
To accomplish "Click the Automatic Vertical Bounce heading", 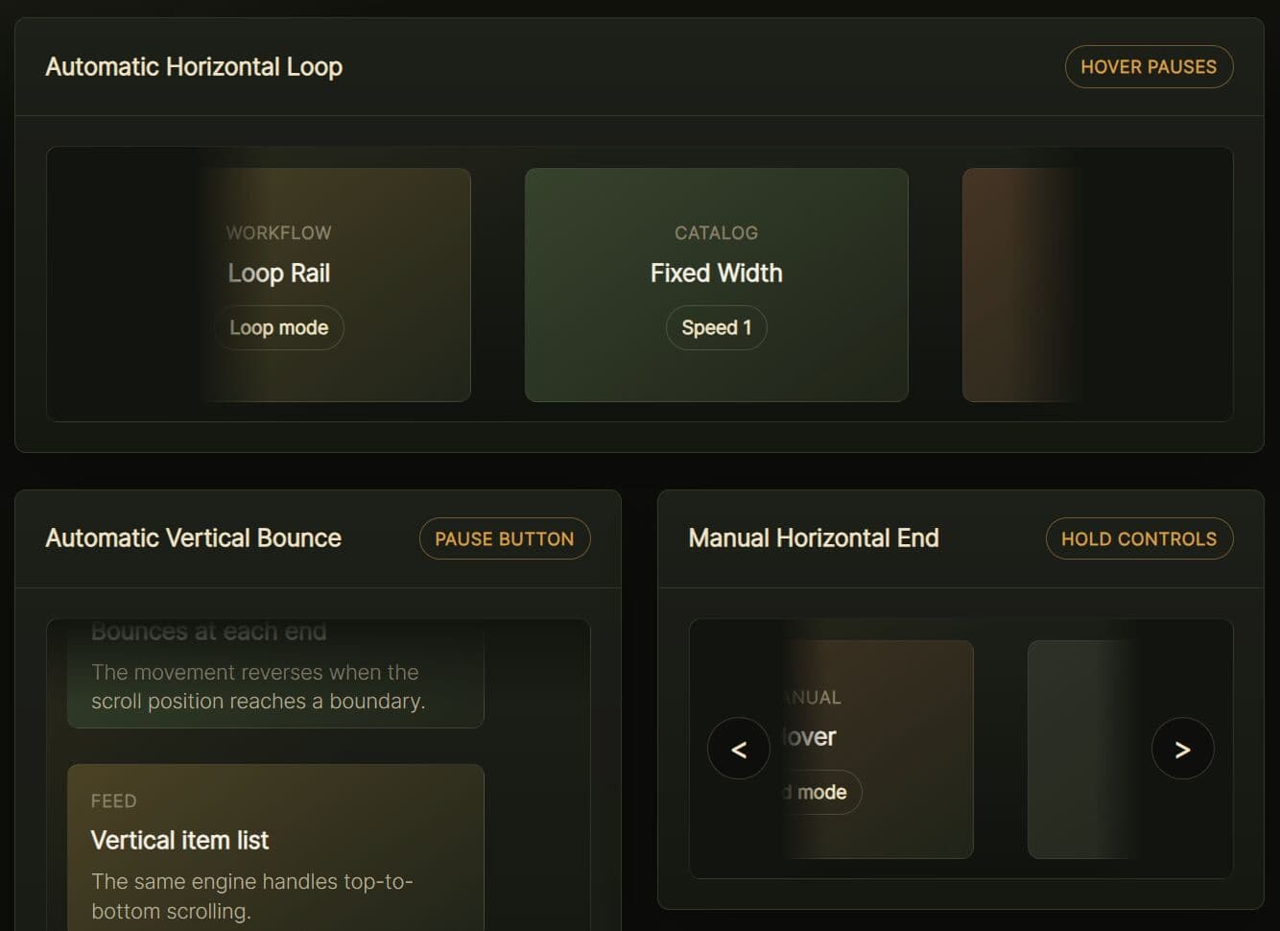I will click(193, 538).
